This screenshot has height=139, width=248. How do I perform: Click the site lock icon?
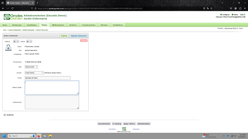35,8
